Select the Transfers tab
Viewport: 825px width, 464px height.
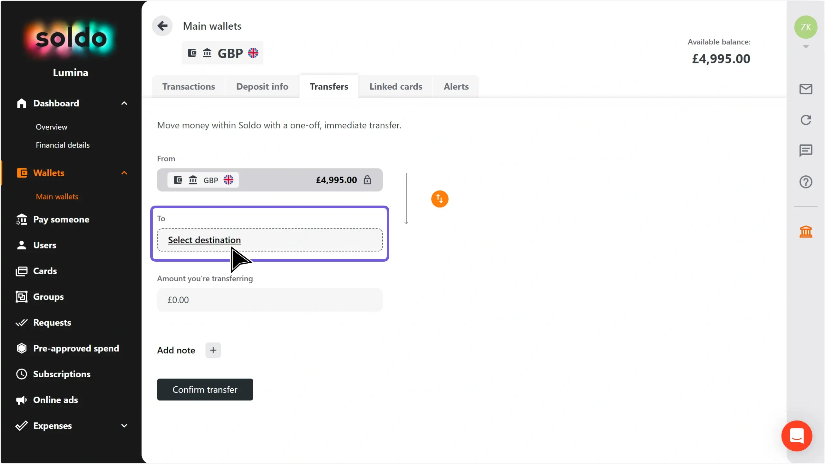coord(329,86)
